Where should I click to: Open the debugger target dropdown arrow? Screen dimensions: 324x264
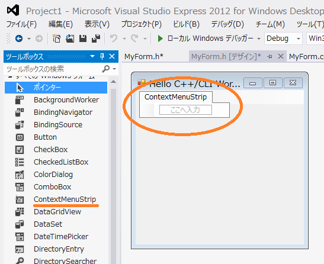point(258,38)
